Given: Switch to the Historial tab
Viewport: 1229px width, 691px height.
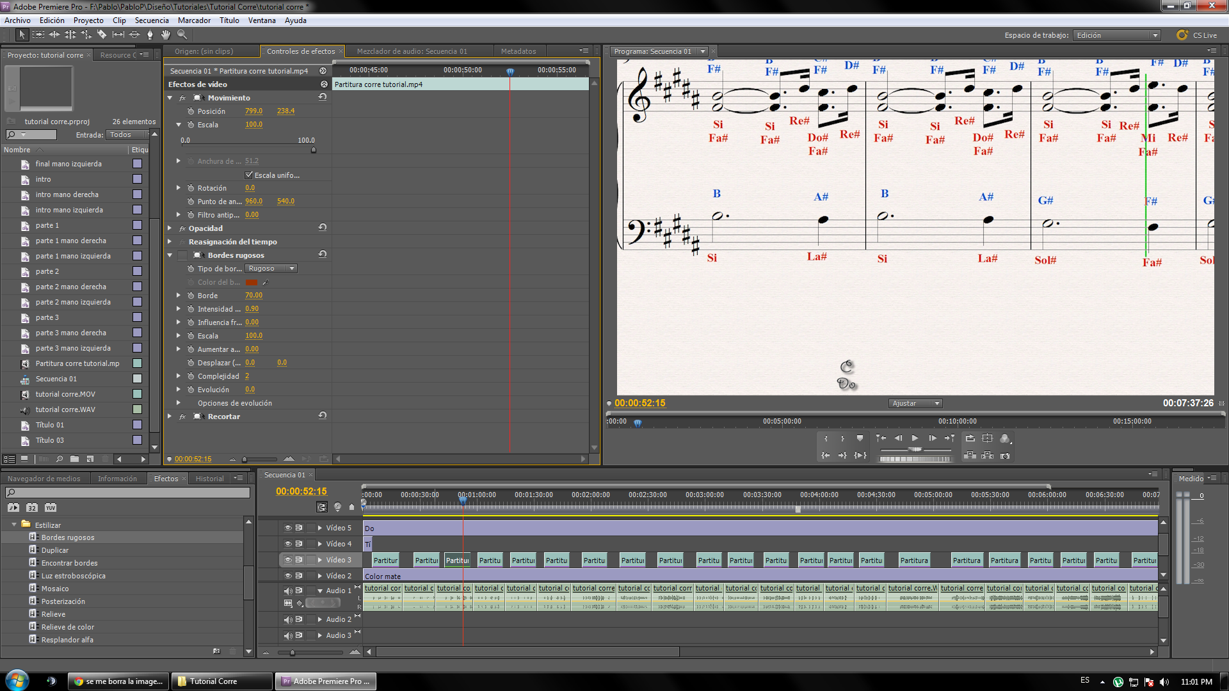Looking at the screenshot, I should pos(209,479).
